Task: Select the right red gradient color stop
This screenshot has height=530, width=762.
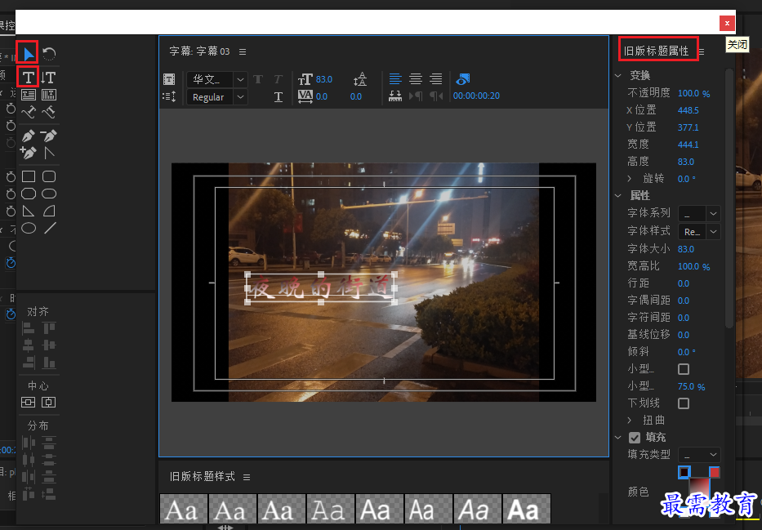Action: point(714,472)
